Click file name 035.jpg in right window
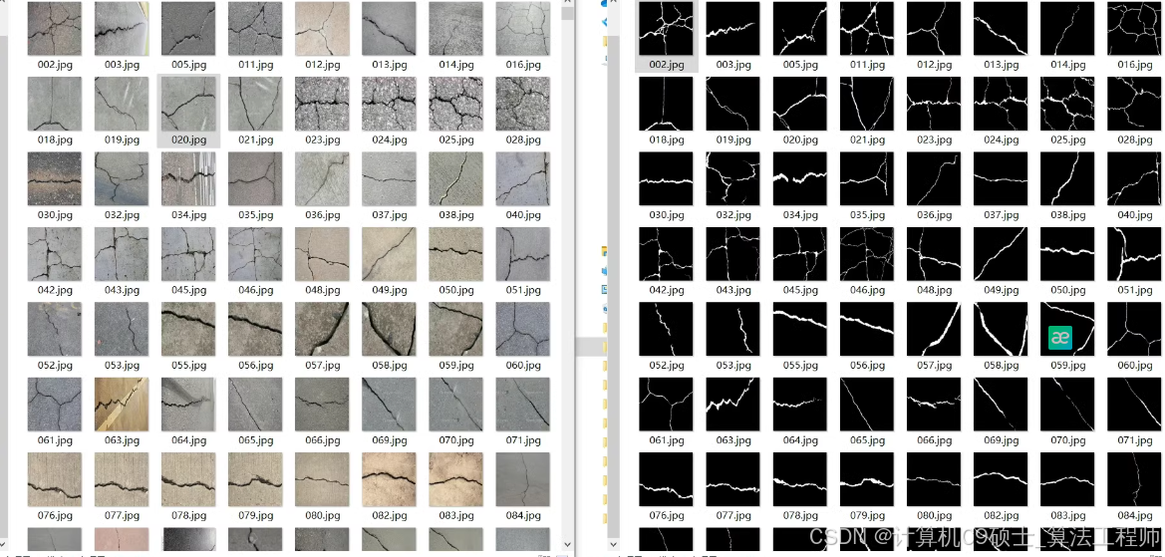 [867, 214]
